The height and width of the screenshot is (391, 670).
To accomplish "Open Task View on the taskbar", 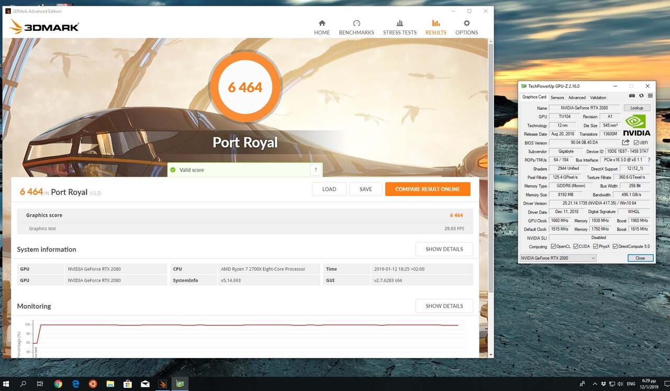I will [40, 384].
